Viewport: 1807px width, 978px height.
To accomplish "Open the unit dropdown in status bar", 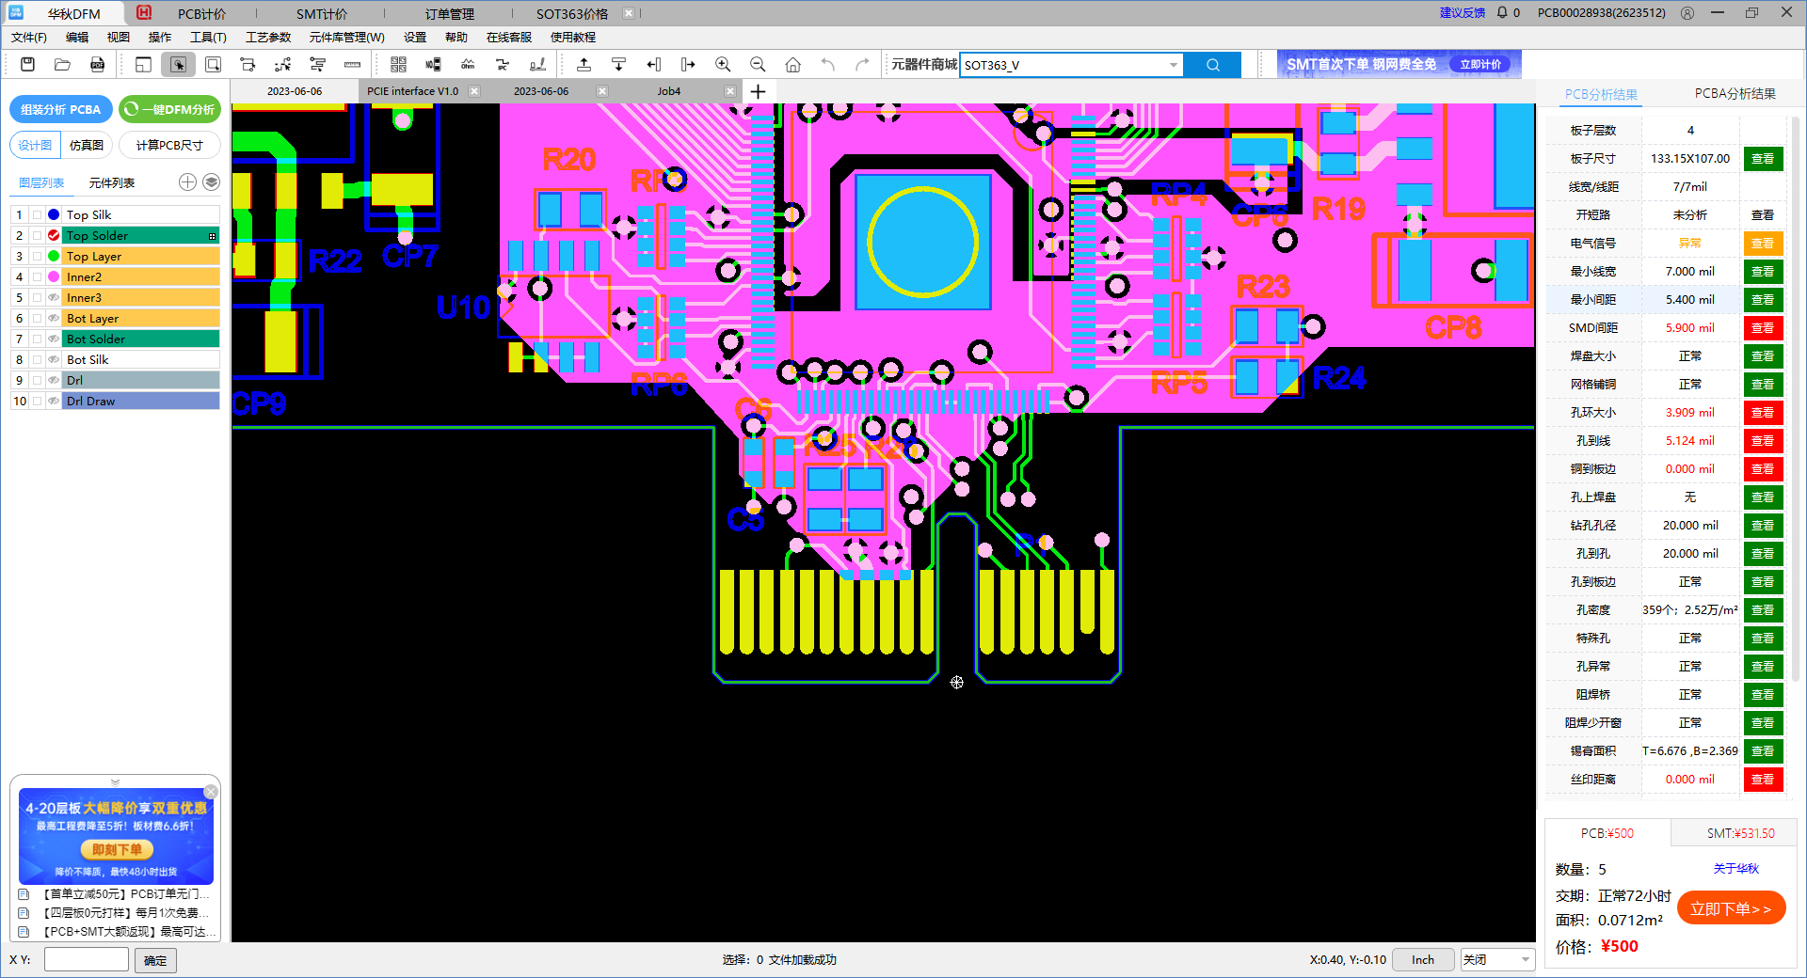I will (1497, 959).
